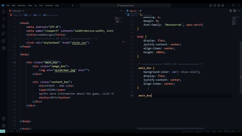Open Run and Debug view
This screenshot has width=242, height=136.
coord(3,34)
